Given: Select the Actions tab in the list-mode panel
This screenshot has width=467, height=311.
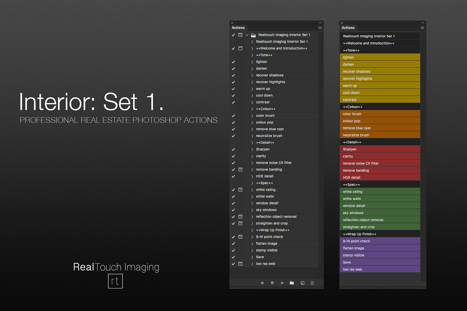Looking at the screenshot, I should tap(238, 28).
